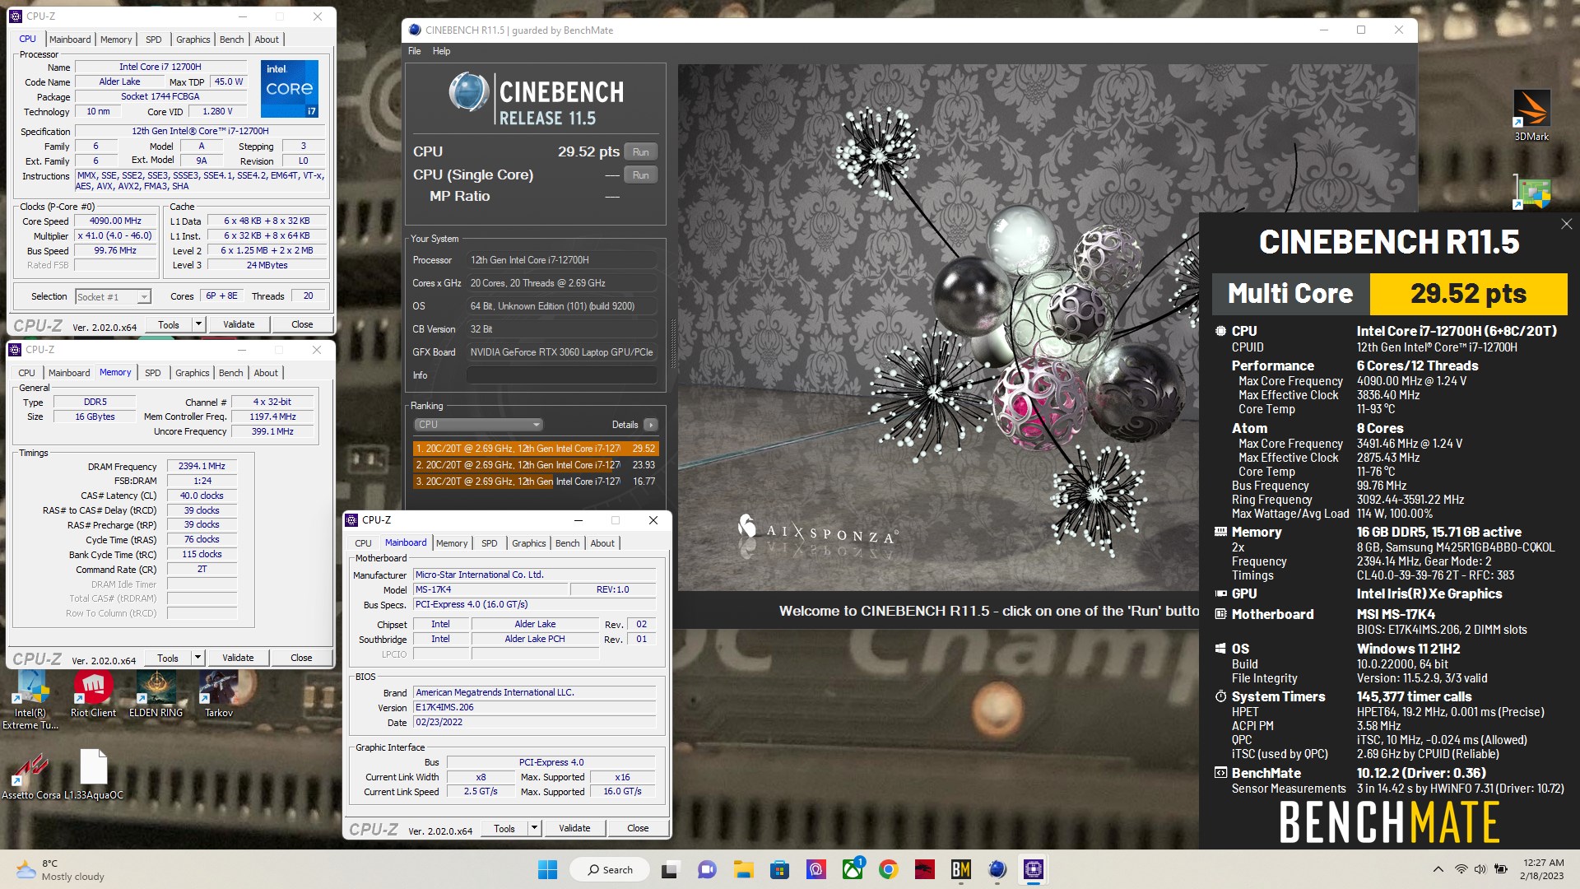
Task: Switch to Cinebench in the taskbar
Action: [x=997, y=869]
